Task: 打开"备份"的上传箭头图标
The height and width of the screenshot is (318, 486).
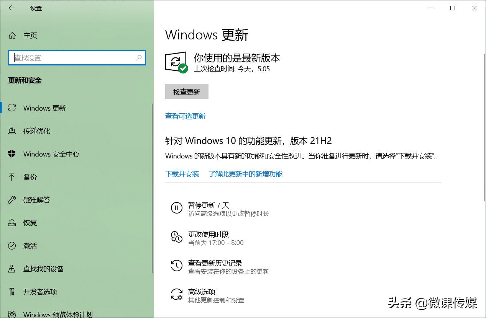Action: click(x=12, y=177)
